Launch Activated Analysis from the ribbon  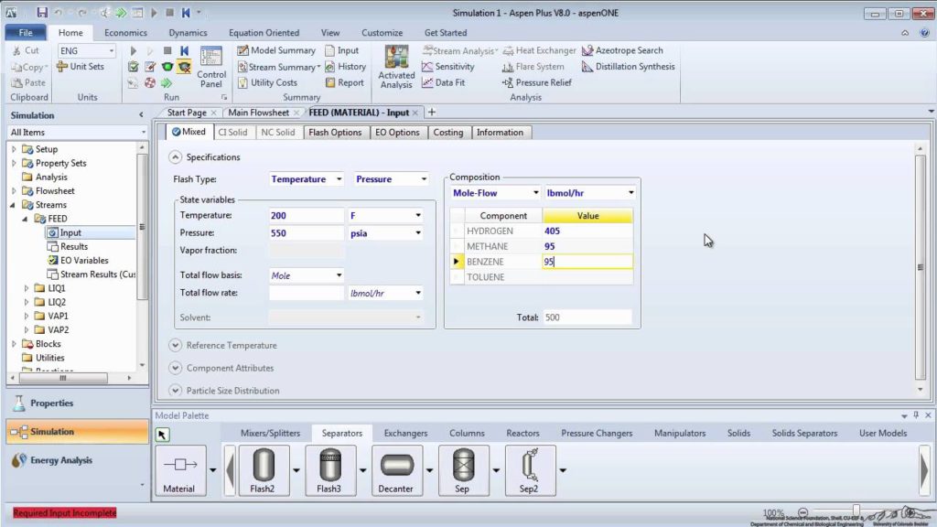[396, 67]
